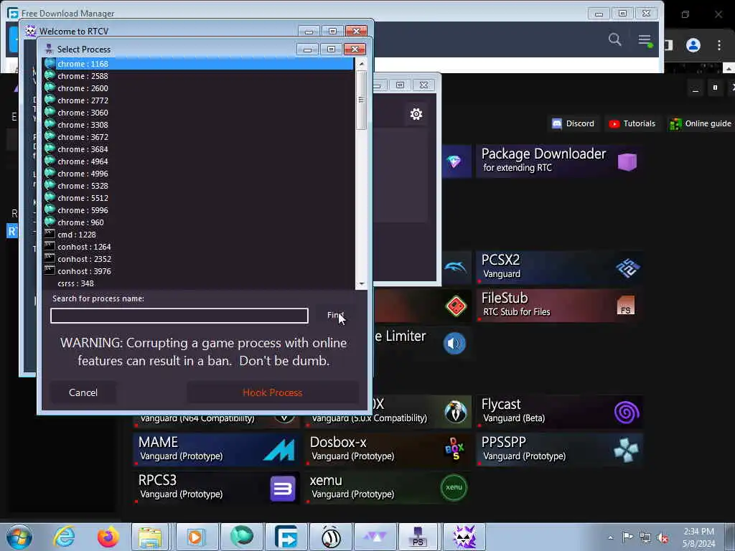The width and height of the screenshot is (735, 551).
Task: Click the FileStub FS file icon
Action: (626, 306)
